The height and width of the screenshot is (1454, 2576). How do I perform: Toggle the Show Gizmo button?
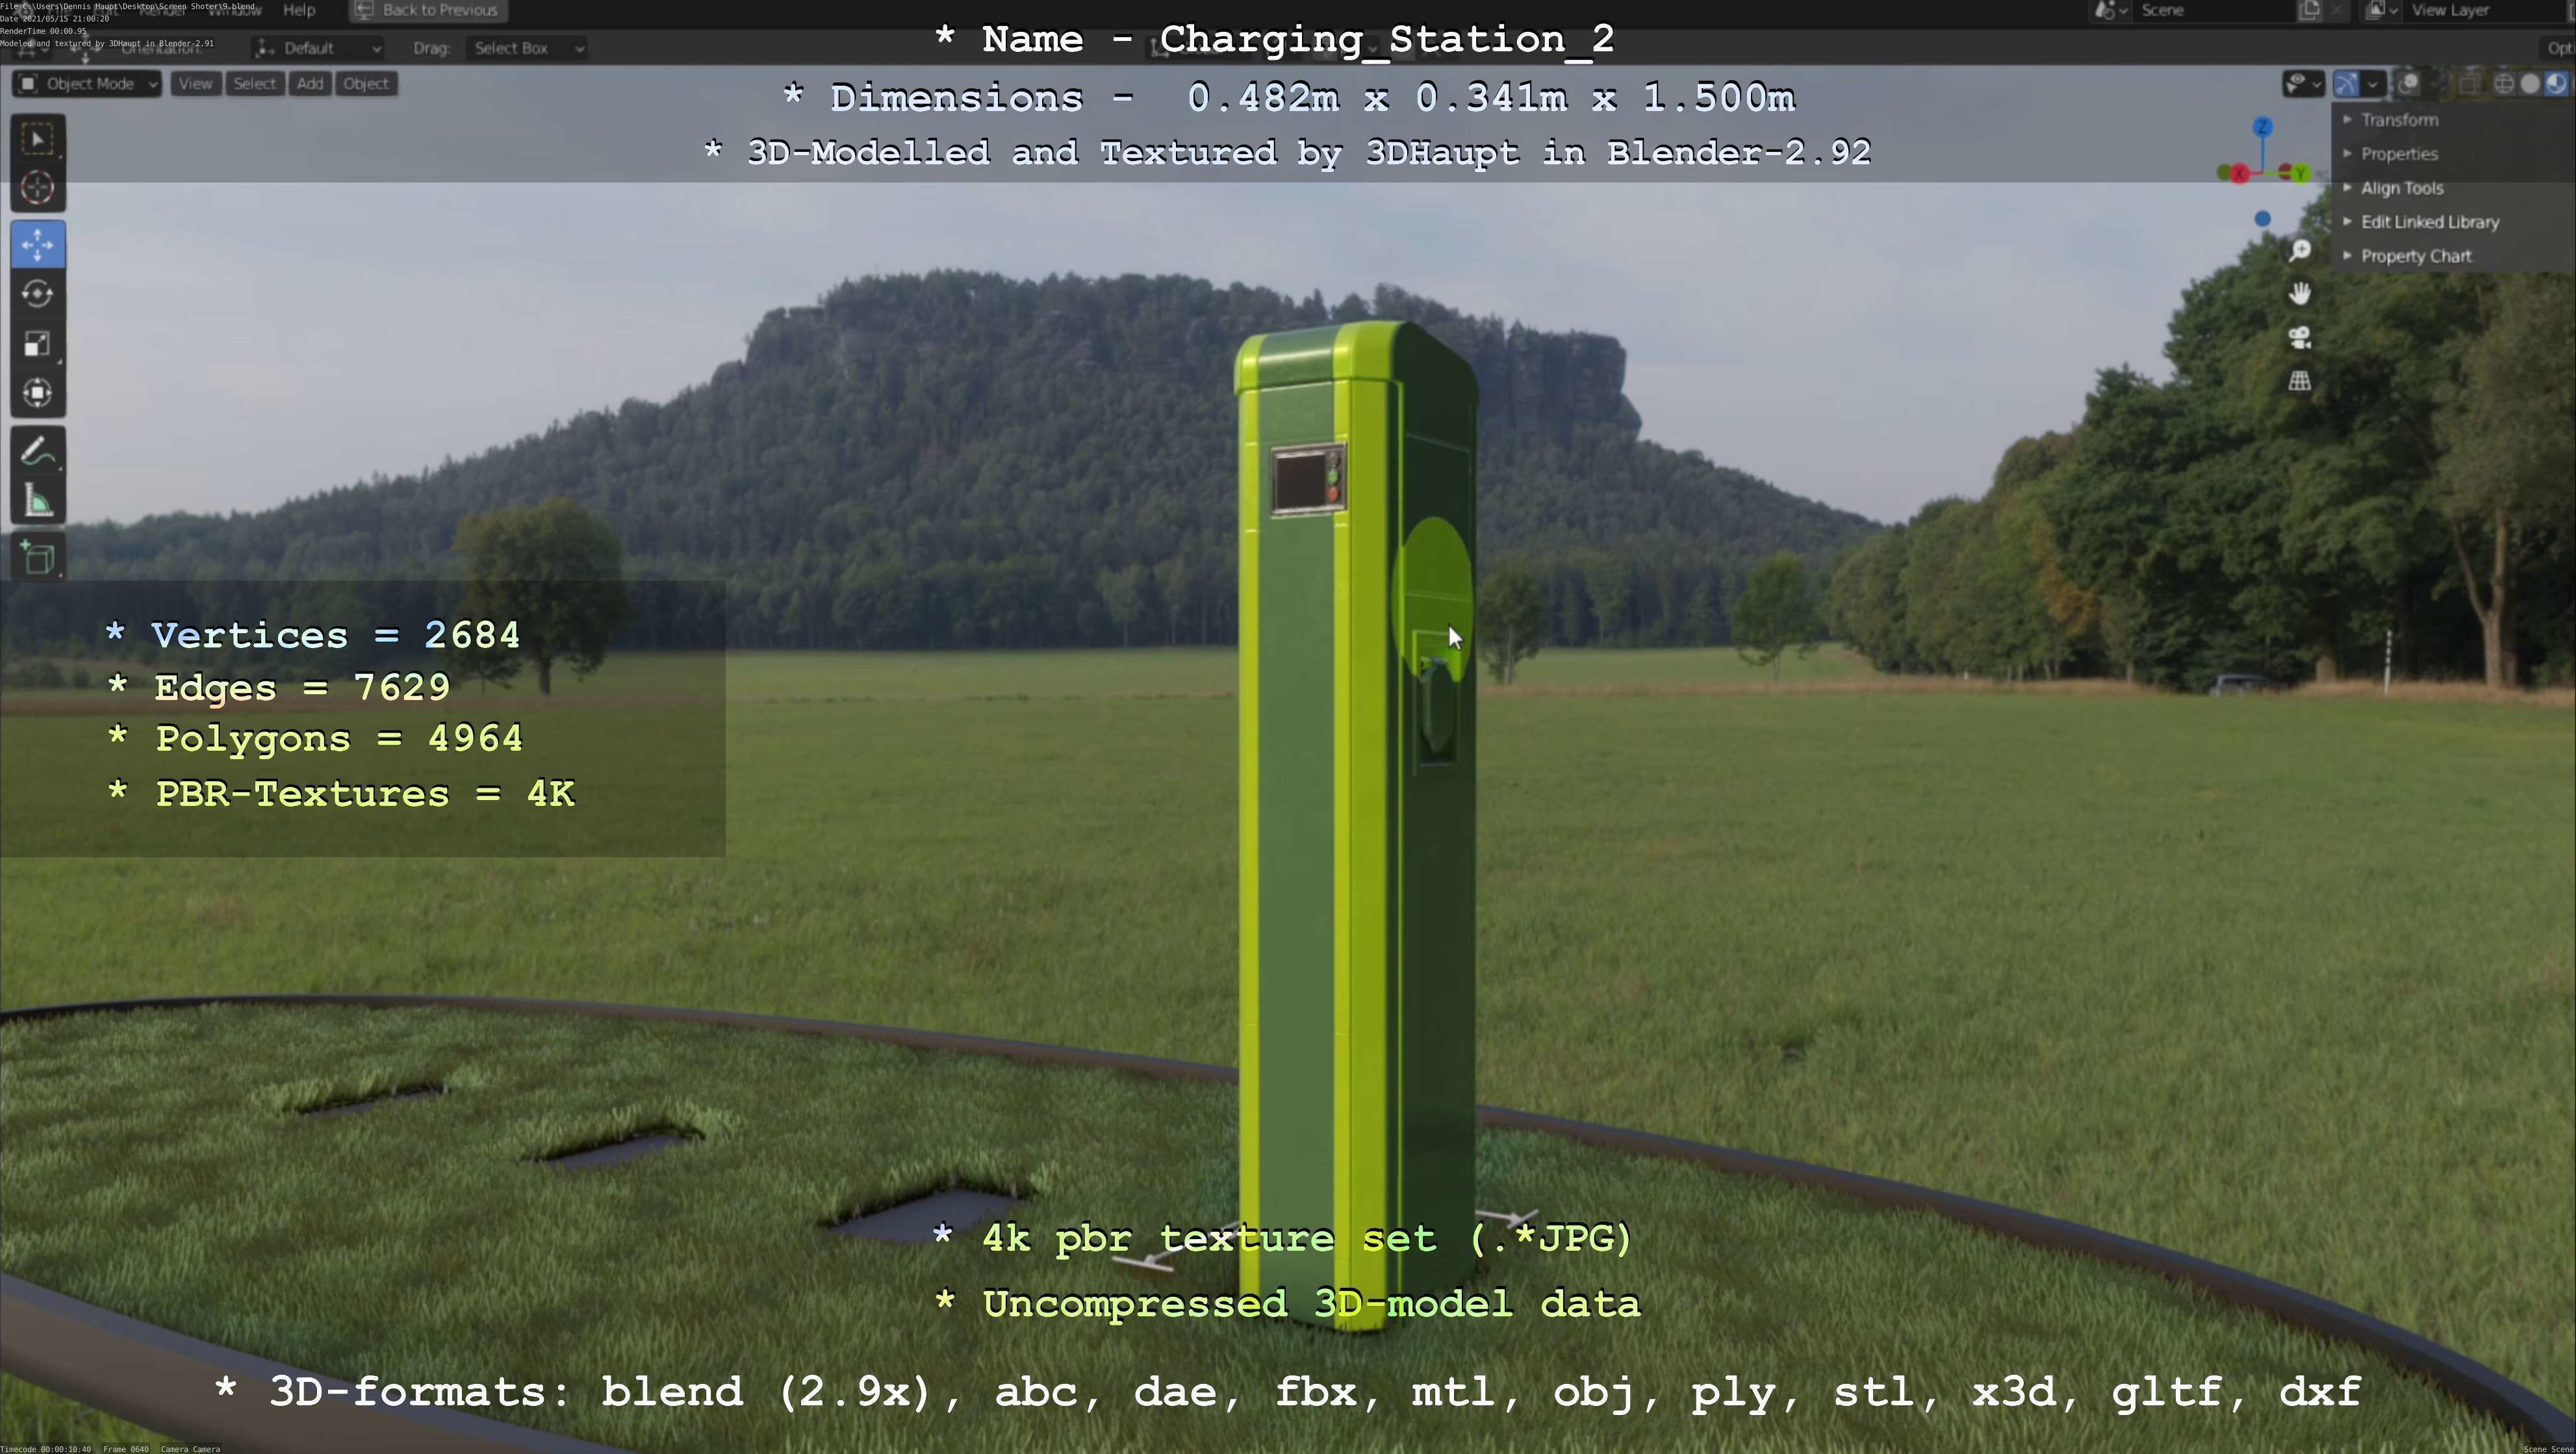(x=2347, y=84)
